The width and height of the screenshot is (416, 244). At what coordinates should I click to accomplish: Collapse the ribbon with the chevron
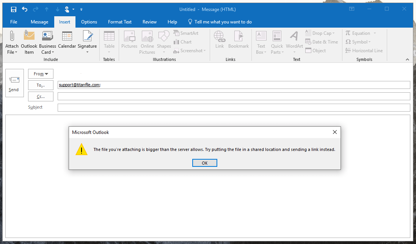pyautogui.click(x=407, y=59)
